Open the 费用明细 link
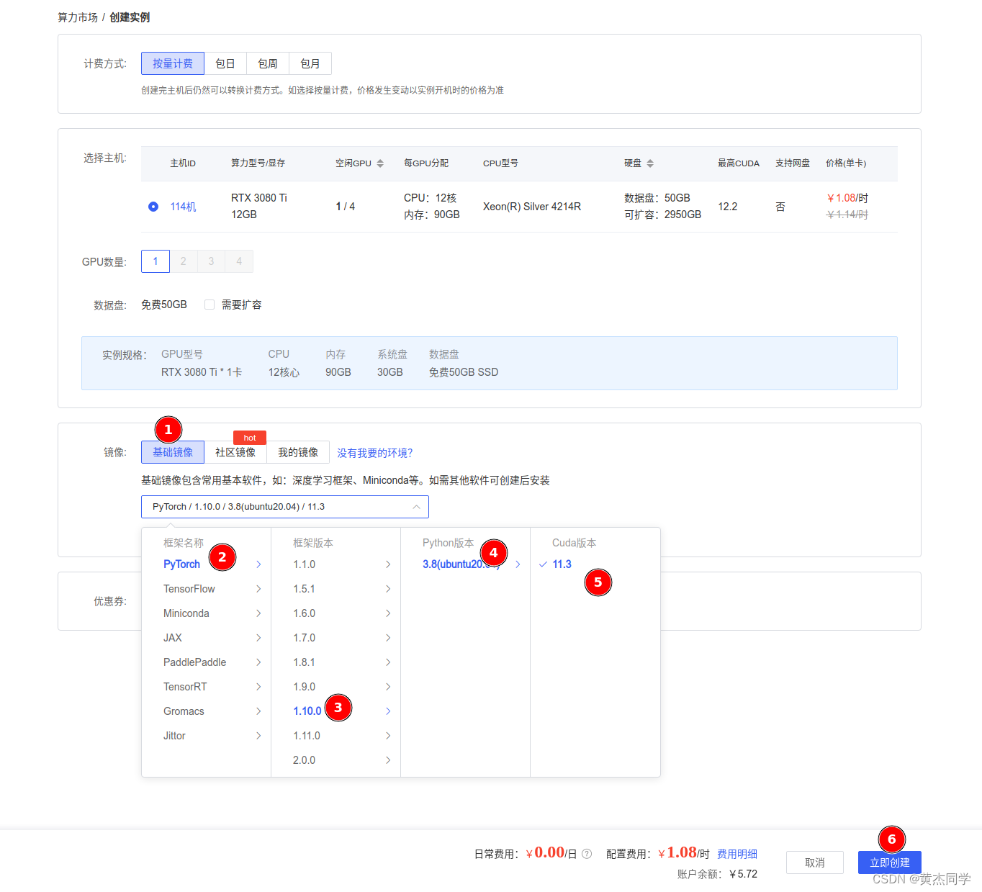982x892 pixels. point(737,854)
